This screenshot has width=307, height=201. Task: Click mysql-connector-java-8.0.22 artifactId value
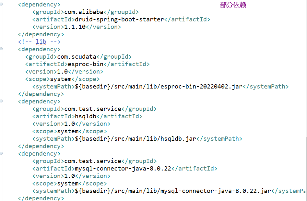123,169
